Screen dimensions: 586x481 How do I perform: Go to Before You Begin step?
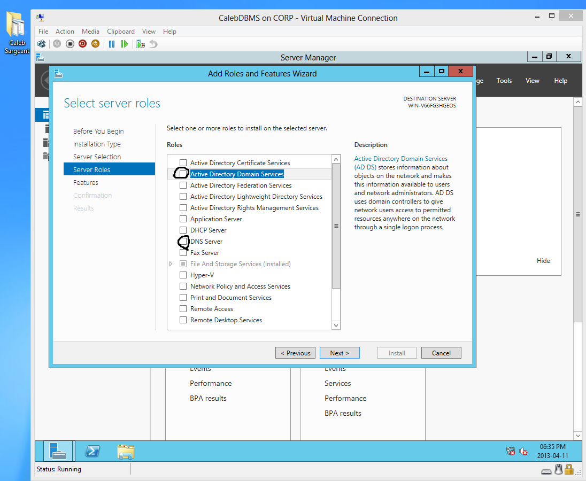(x=98, y=131)
